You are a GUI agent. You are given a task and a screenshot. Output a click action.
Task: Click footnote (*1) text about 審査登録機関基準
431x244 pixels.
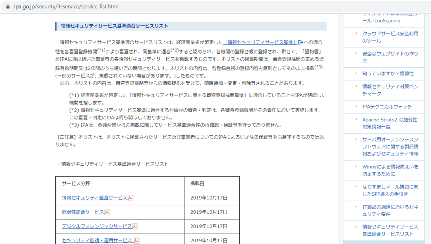(x=198, y=99)
